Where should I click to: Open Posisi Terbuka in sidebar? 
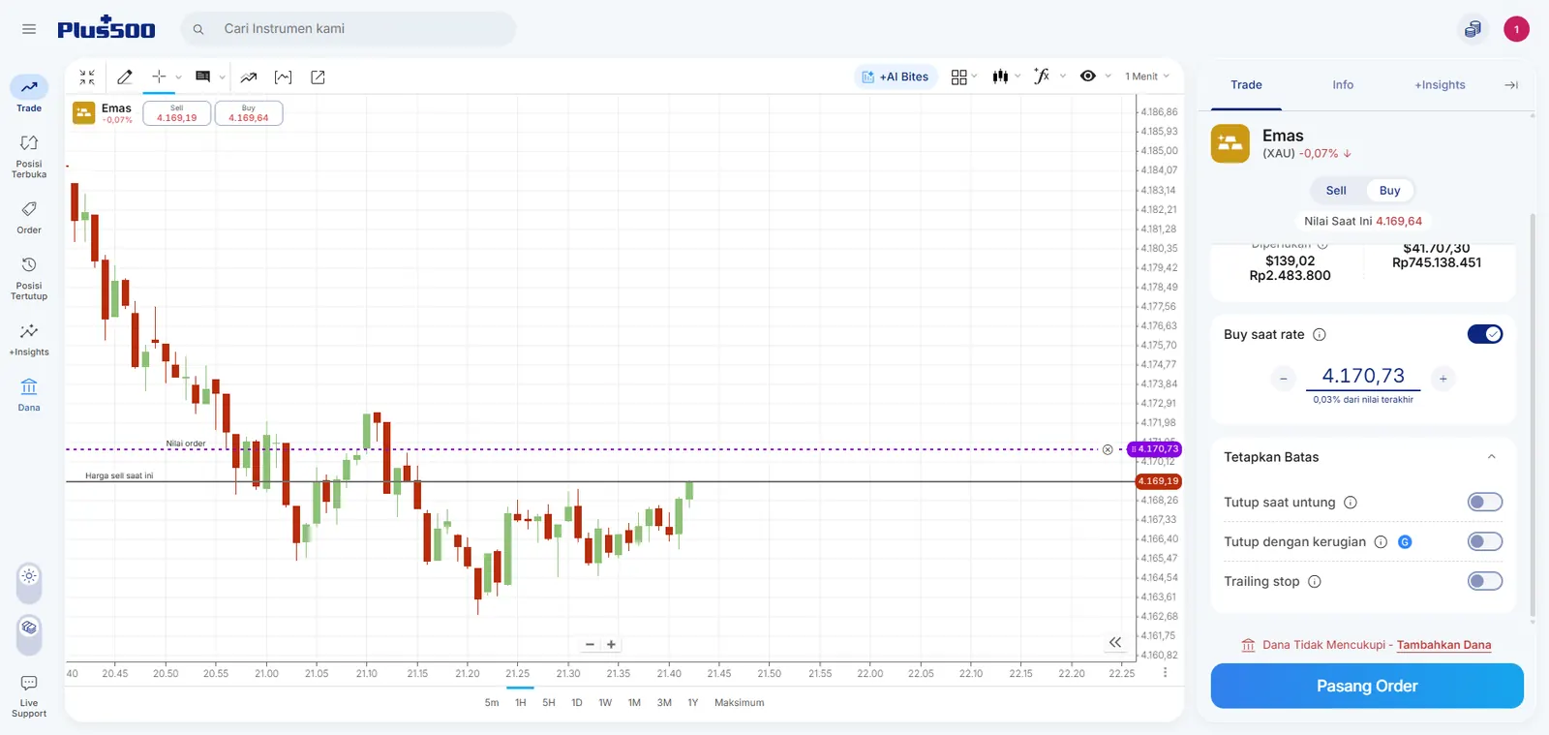point(29,155)
